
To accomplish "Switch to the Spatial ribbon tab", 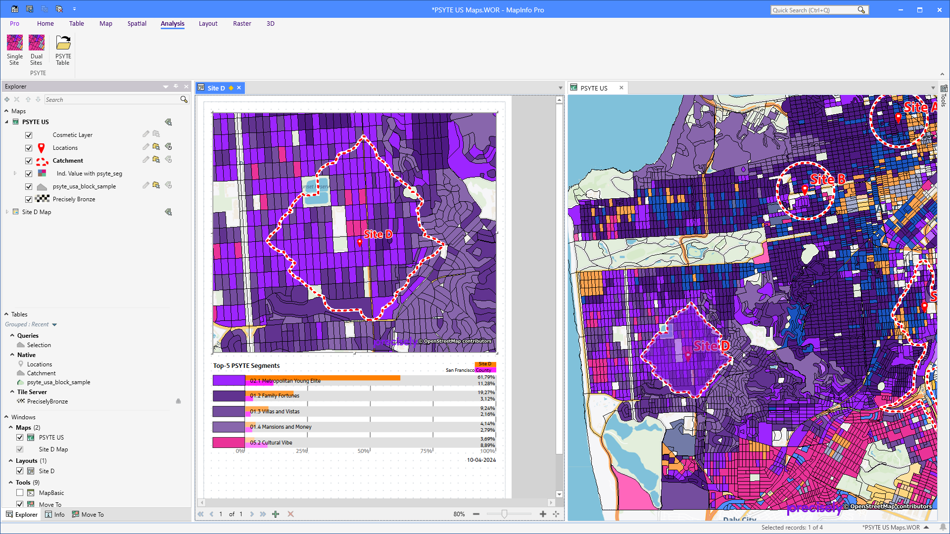I will click(137, 23).
